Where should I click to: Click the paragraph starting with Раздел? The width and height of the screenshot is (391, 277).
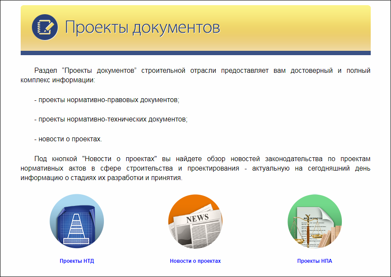coord(195,75)
